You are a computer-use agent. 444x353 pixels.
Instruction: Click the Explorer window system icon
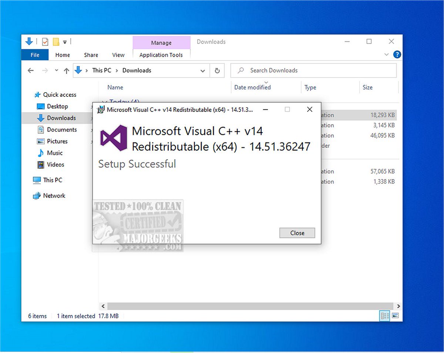pyautogui.click(x=29, y=41)
